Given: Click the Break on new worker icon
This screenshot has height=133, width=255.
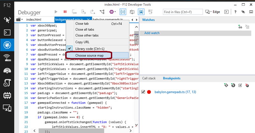Looking at the screenshot, I should coord(102,12).
